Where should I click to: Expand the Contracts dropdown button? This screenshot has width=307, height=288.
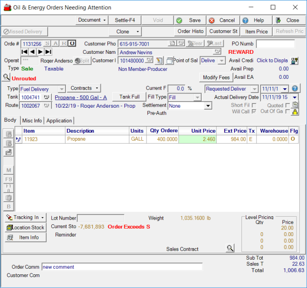(x=84, y=88)
